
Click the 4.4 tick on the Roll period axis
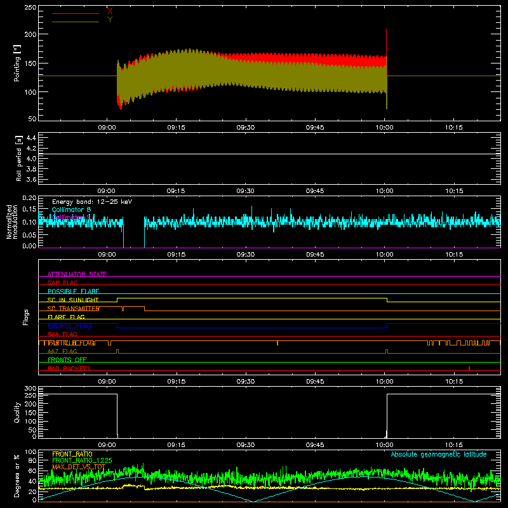pos(31,138)
